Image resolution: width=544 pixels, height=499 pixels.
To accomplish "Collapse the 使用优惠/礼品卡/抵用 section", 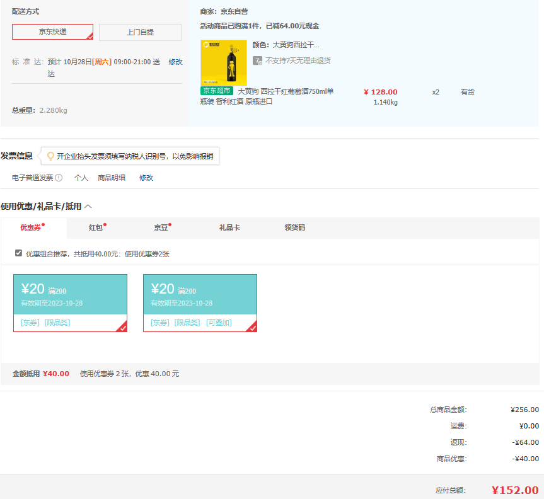I will pos(88,206).
